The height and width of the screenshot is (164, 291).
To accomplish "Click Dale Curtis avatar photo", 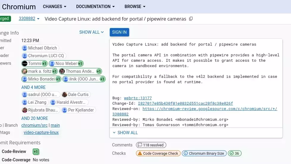I will [65, 95].
